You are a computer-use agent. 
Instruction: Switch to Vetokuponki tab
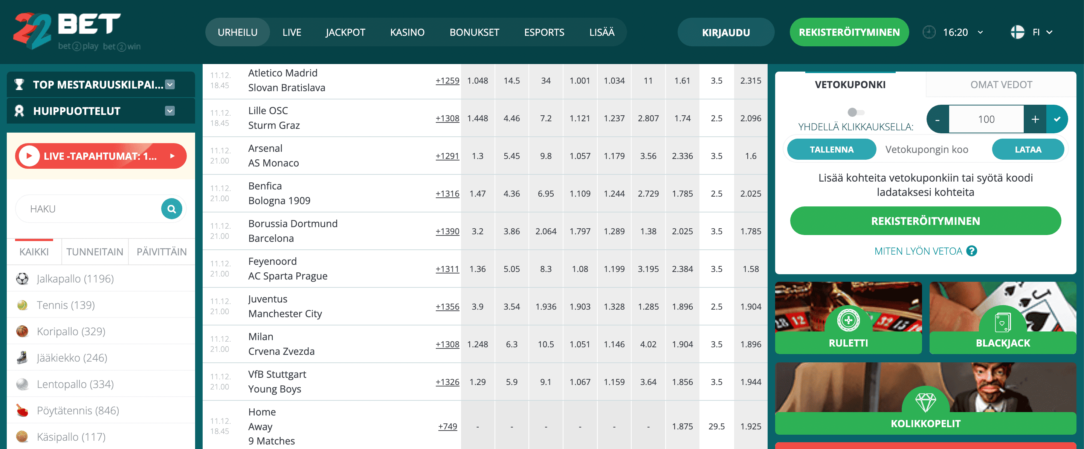pyautogui.click(x=850, y=85)
